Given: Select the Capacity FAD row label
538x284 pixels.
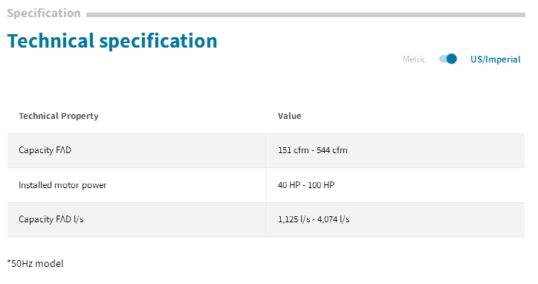Looking at the screenshot, I should coord(45,150).
